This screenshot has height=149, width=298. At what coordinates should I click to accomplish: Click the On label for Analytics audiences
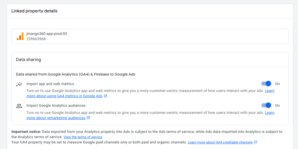click(x=277, y=105)
